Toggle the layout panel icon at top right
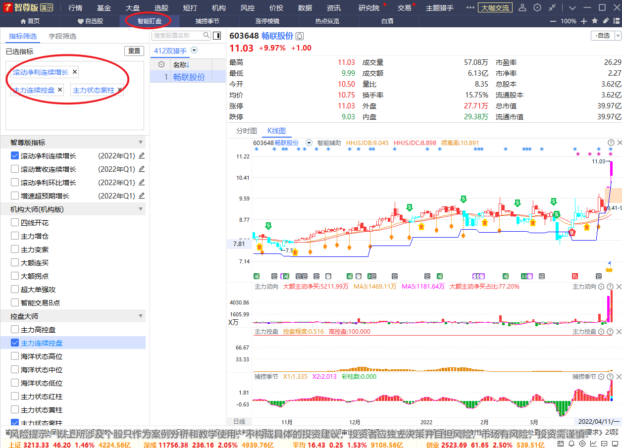This screenshot has width=622, height=448. [617, 21]
